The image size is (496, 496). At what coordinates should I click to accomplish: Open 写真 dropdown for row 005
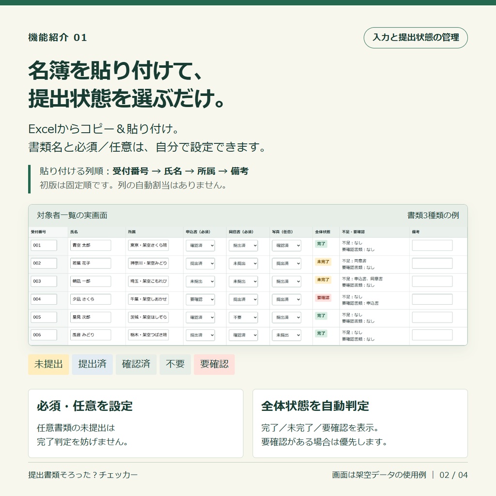click(286, 317)
